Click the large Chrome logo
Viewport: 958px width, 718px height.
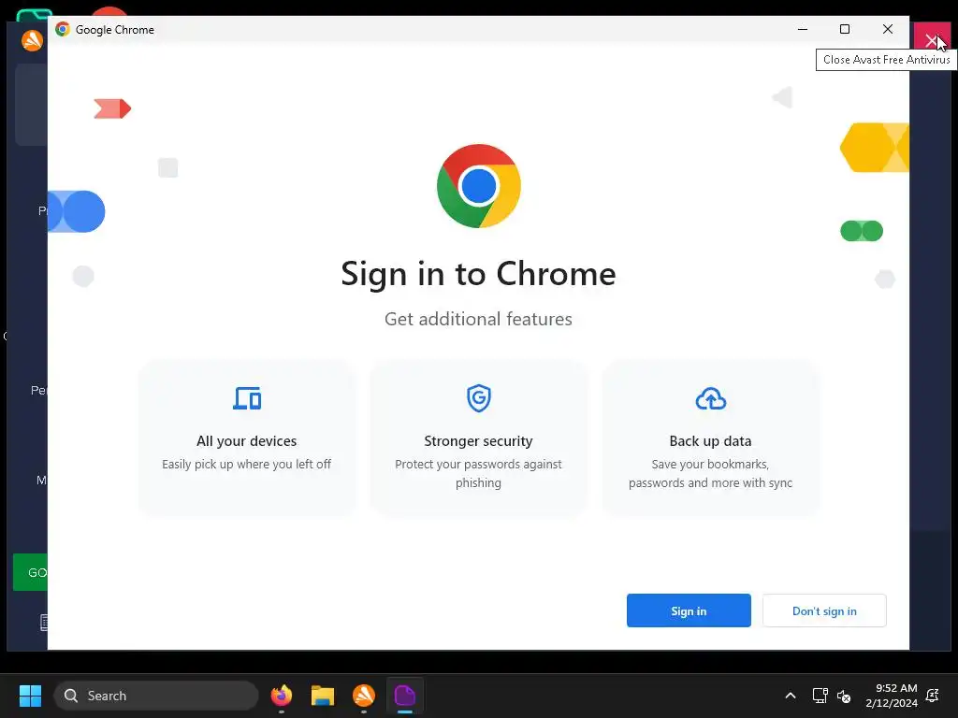click(x=478, y=186)
